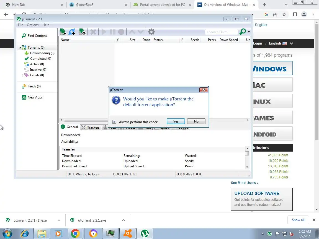The image size is (319, 239).
Task: Open the search provider dropdown arrow
Action: pos(249,32)
